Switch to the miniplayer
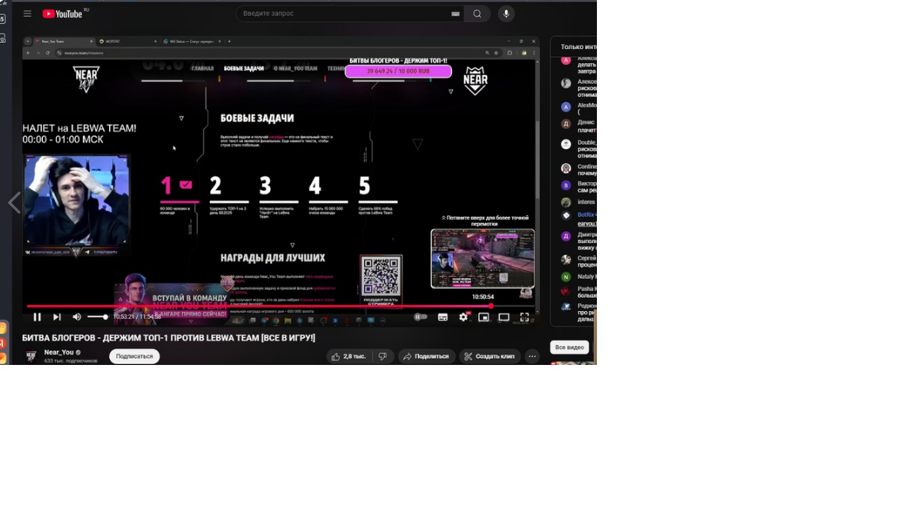912x513 pixels. click(484, 317)
